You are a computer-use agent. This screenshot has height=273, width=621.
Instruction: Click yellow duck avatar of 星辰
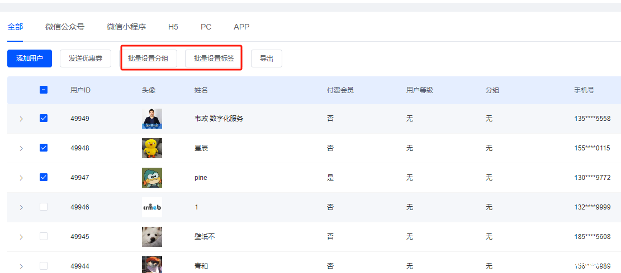pyautogui.click(x=152, y=148)
